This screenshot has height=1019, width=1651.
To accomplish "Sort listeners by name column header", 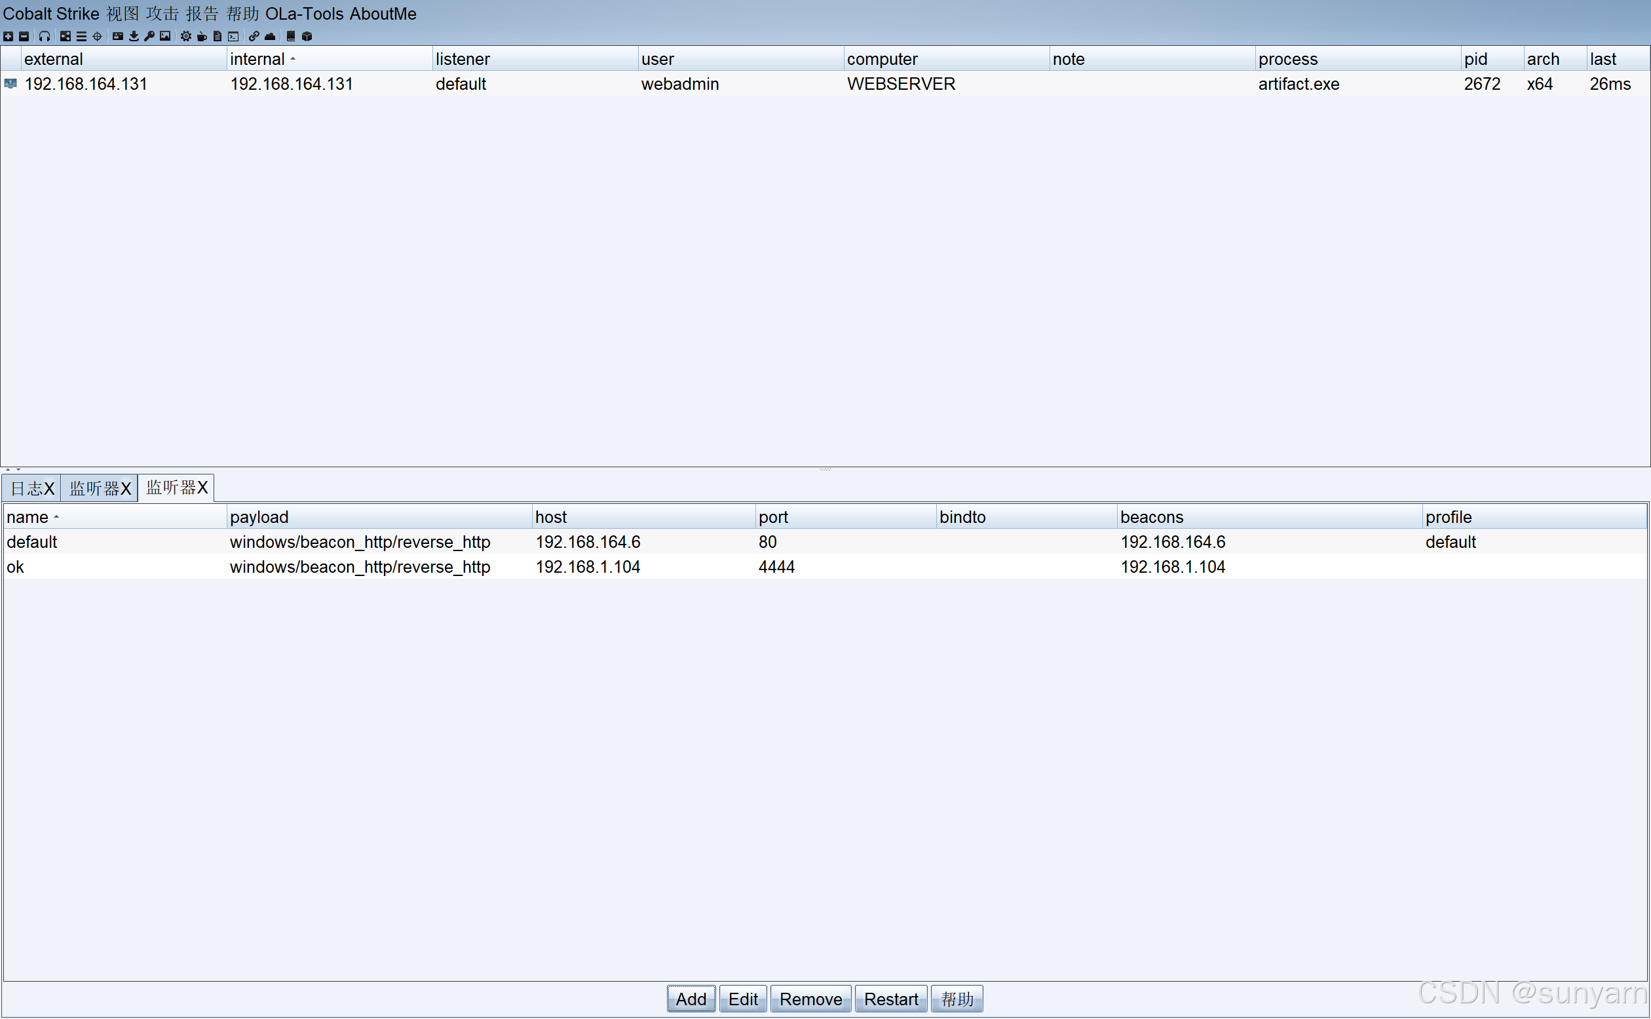I will [x=28, y=517].
